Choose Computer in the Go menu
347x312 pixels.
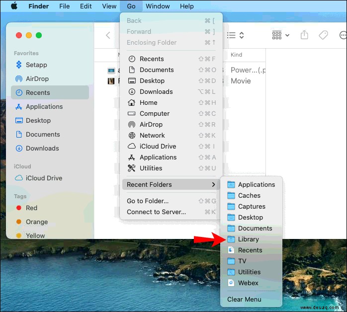point(172,114)
